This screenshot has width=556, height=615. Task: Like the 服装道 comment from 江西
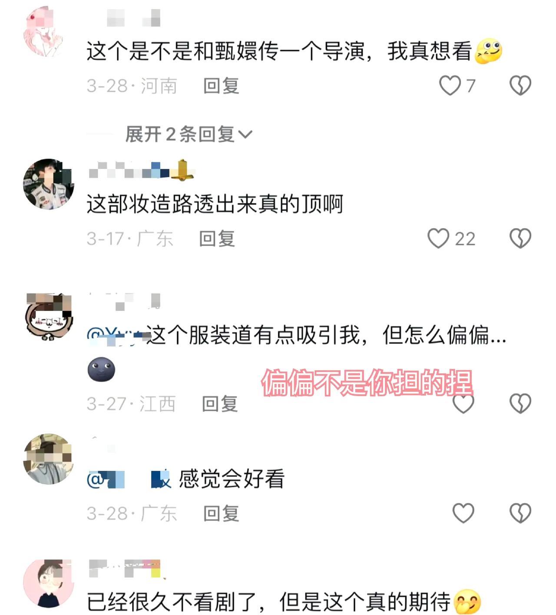tap(463, 403)
